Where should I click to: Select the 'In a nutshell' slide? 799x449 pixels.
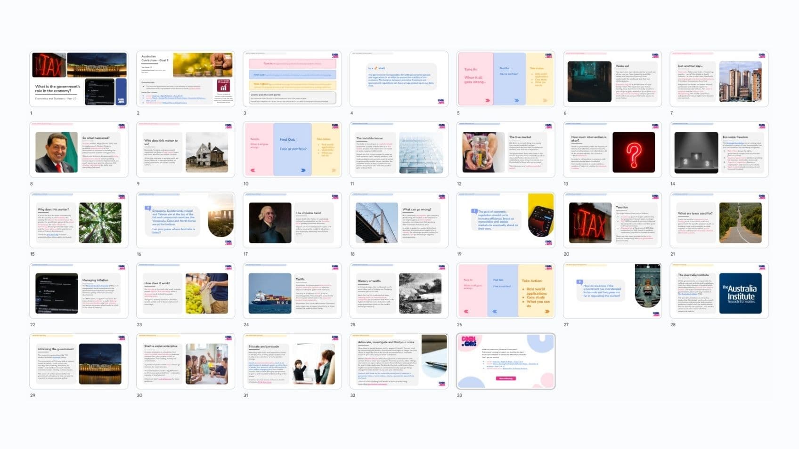click(399, 79)
